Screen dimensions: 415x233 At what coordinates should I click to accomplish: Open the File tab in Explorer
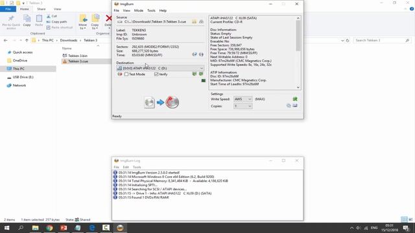(8, 9)
